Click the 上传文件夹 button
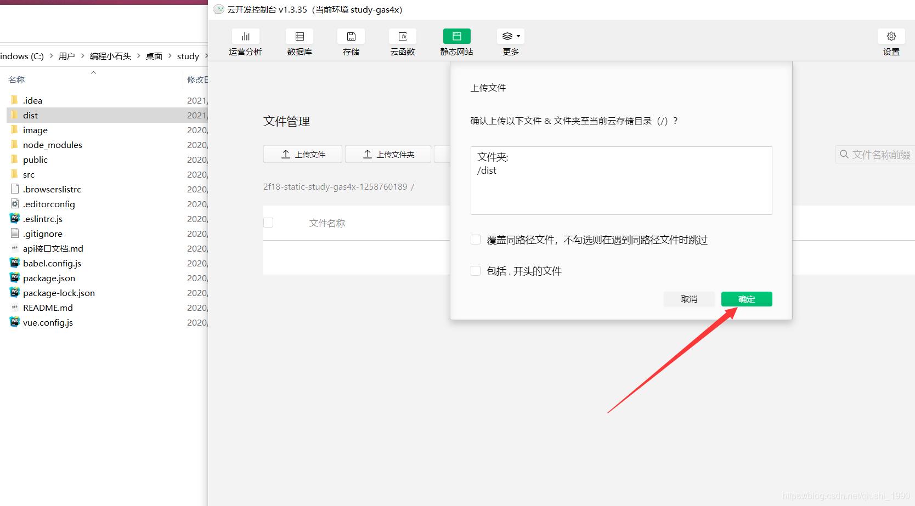This screenshot has height=506, width=915. pyautogui.click(x=388, y=155)
